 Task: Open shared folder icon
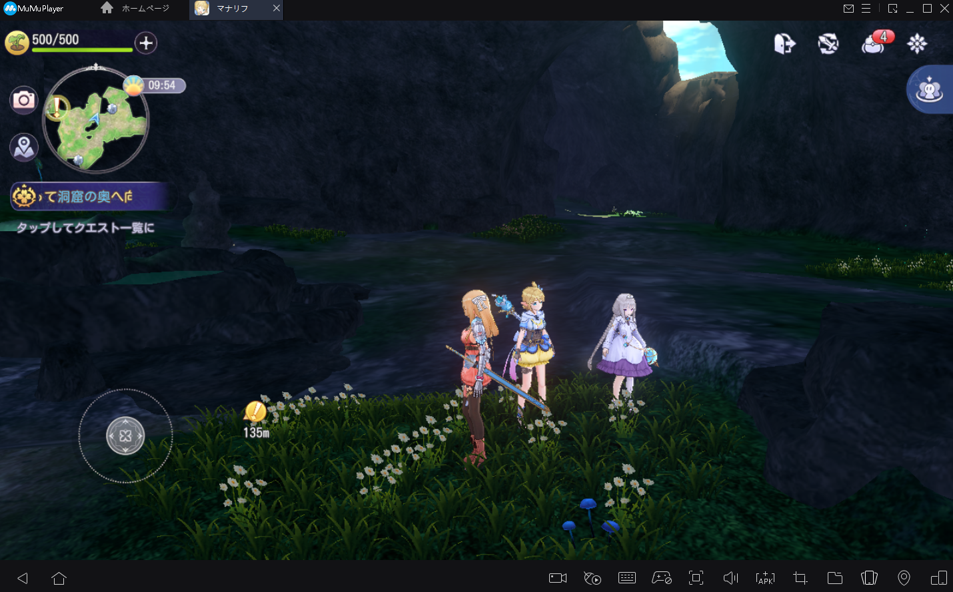(x=835, y=578)
